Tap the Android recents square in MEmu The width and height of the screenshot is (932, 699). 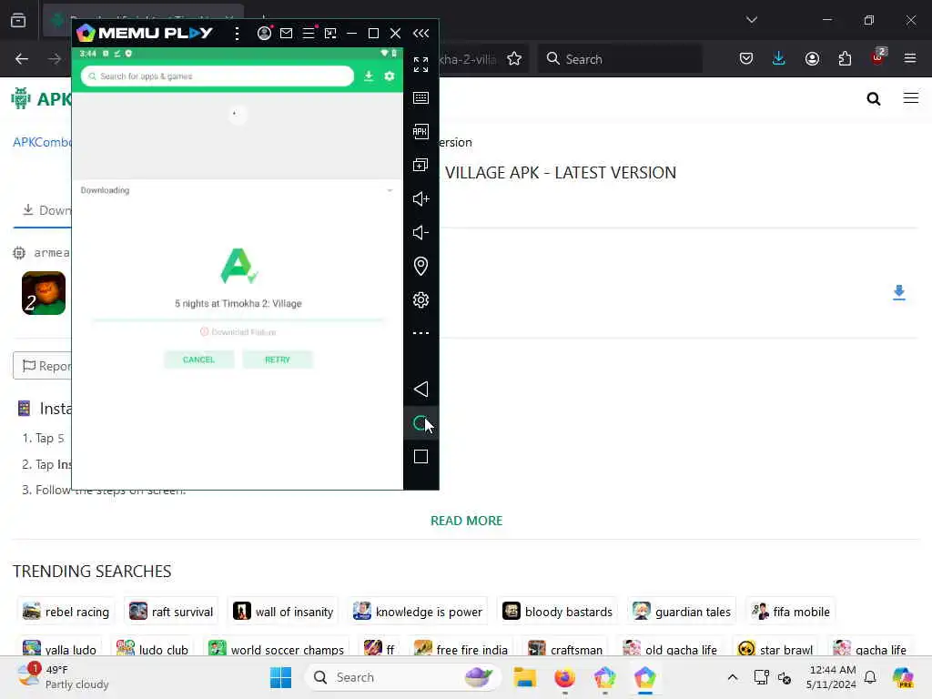(x=420, y=457)
